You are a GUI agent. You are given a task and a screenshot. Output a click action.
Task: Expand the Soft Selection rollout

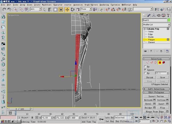click(156, 89)
